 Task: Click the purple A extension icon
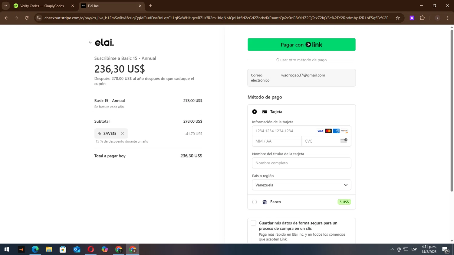pos(412,18)
